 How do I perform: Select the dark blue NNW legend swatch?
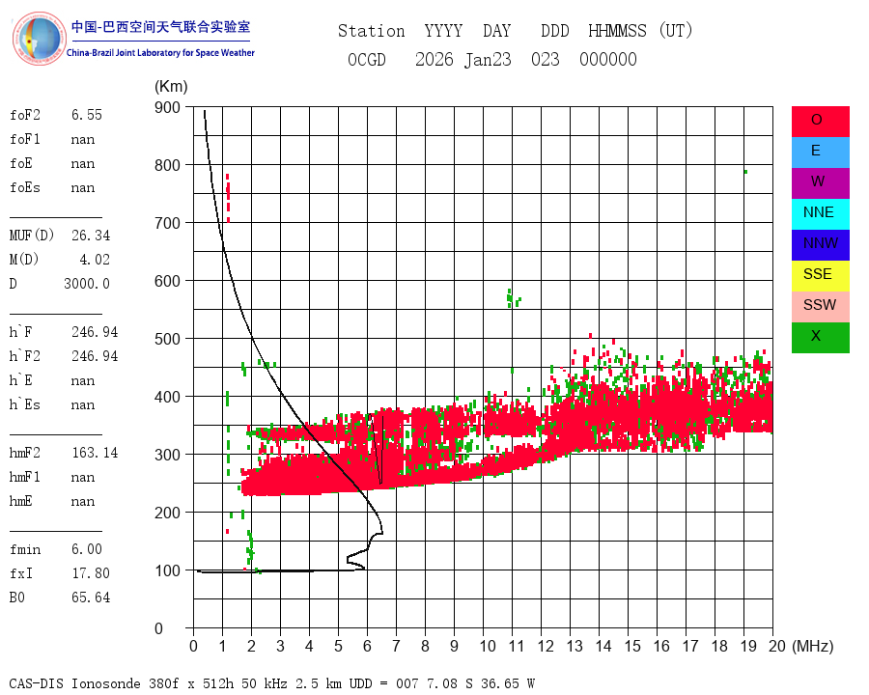pos(820,245)
